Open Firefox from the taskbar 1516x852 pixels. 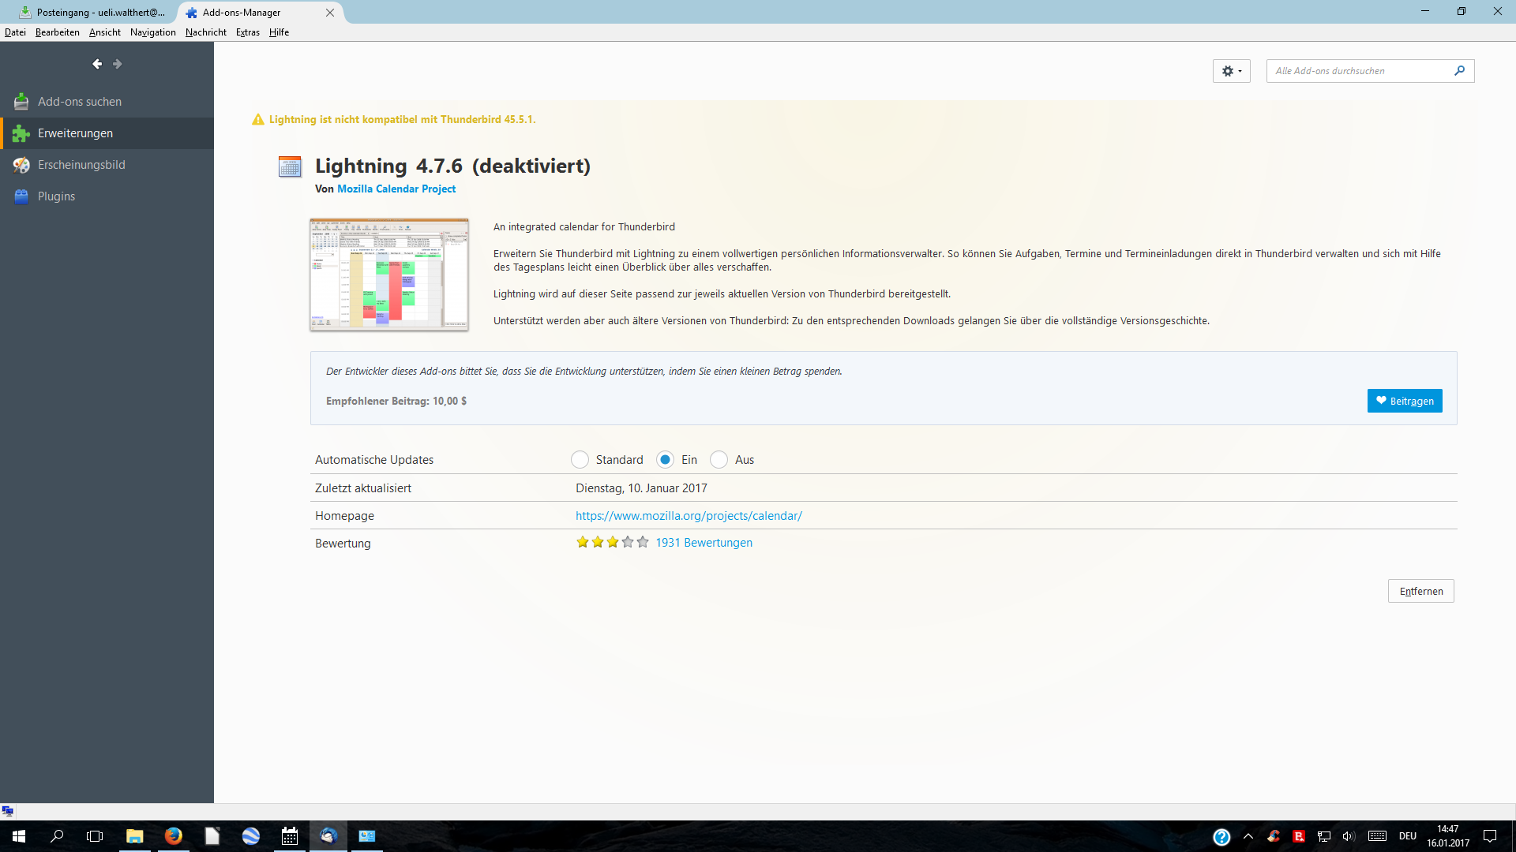[173, 835]
